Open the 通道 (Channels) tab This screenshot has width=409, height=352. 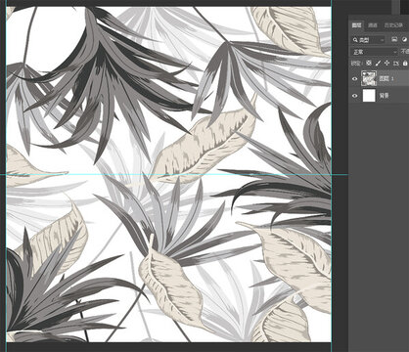point(373,25)
